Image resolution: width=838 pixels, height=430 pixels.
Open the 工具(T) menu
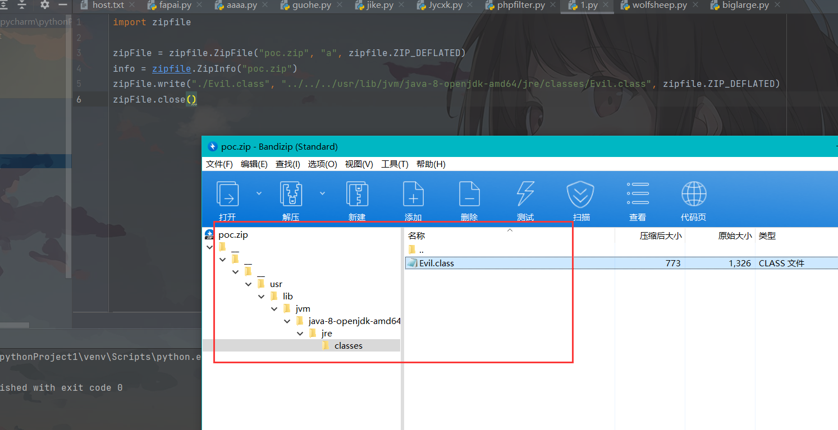pos(395,164)
